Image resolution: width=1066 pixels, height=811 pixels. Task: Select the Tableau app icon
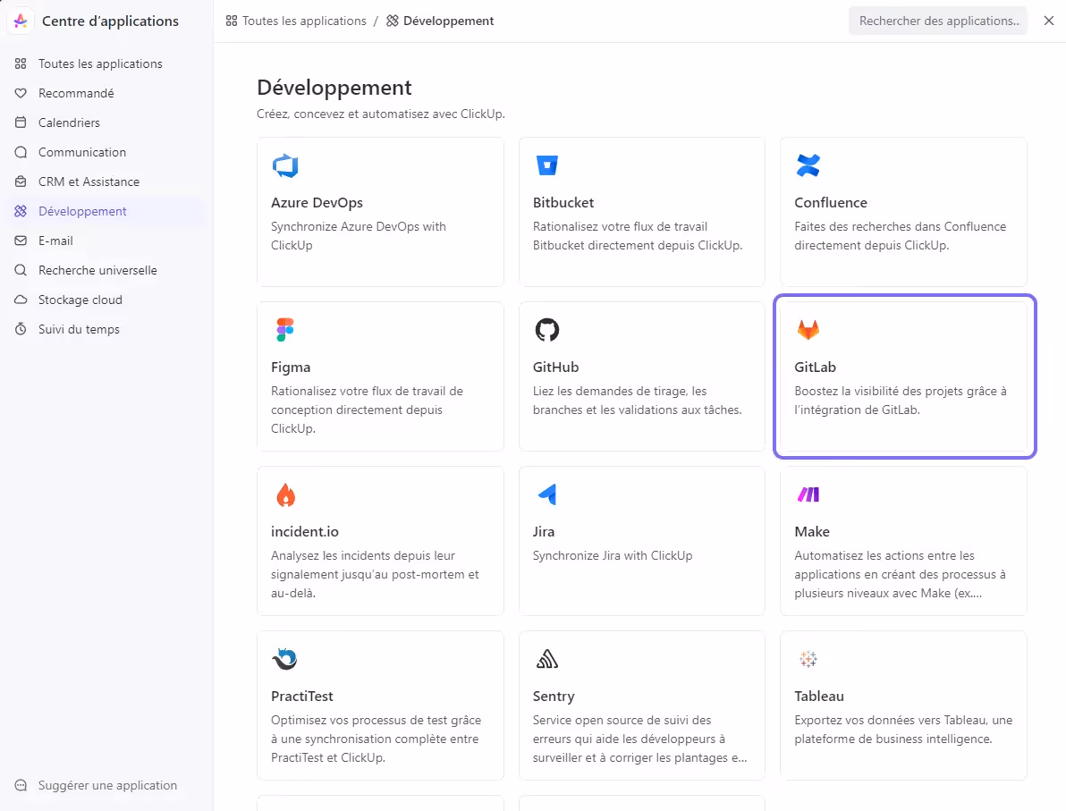(808, 658)
